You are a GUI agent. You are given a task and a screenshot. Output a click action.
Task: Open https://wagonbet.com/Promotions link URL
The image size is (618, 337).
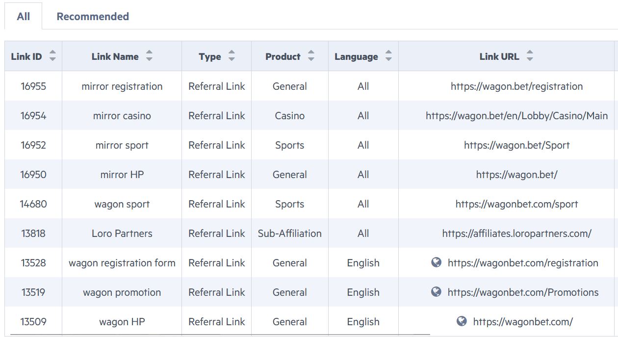click(x=523, y=292)
